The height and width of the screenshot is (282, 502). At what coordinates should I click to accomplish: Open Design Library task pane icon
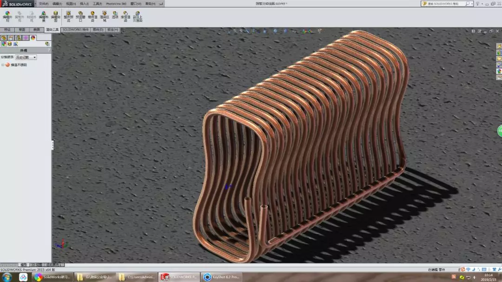point(499,52)
